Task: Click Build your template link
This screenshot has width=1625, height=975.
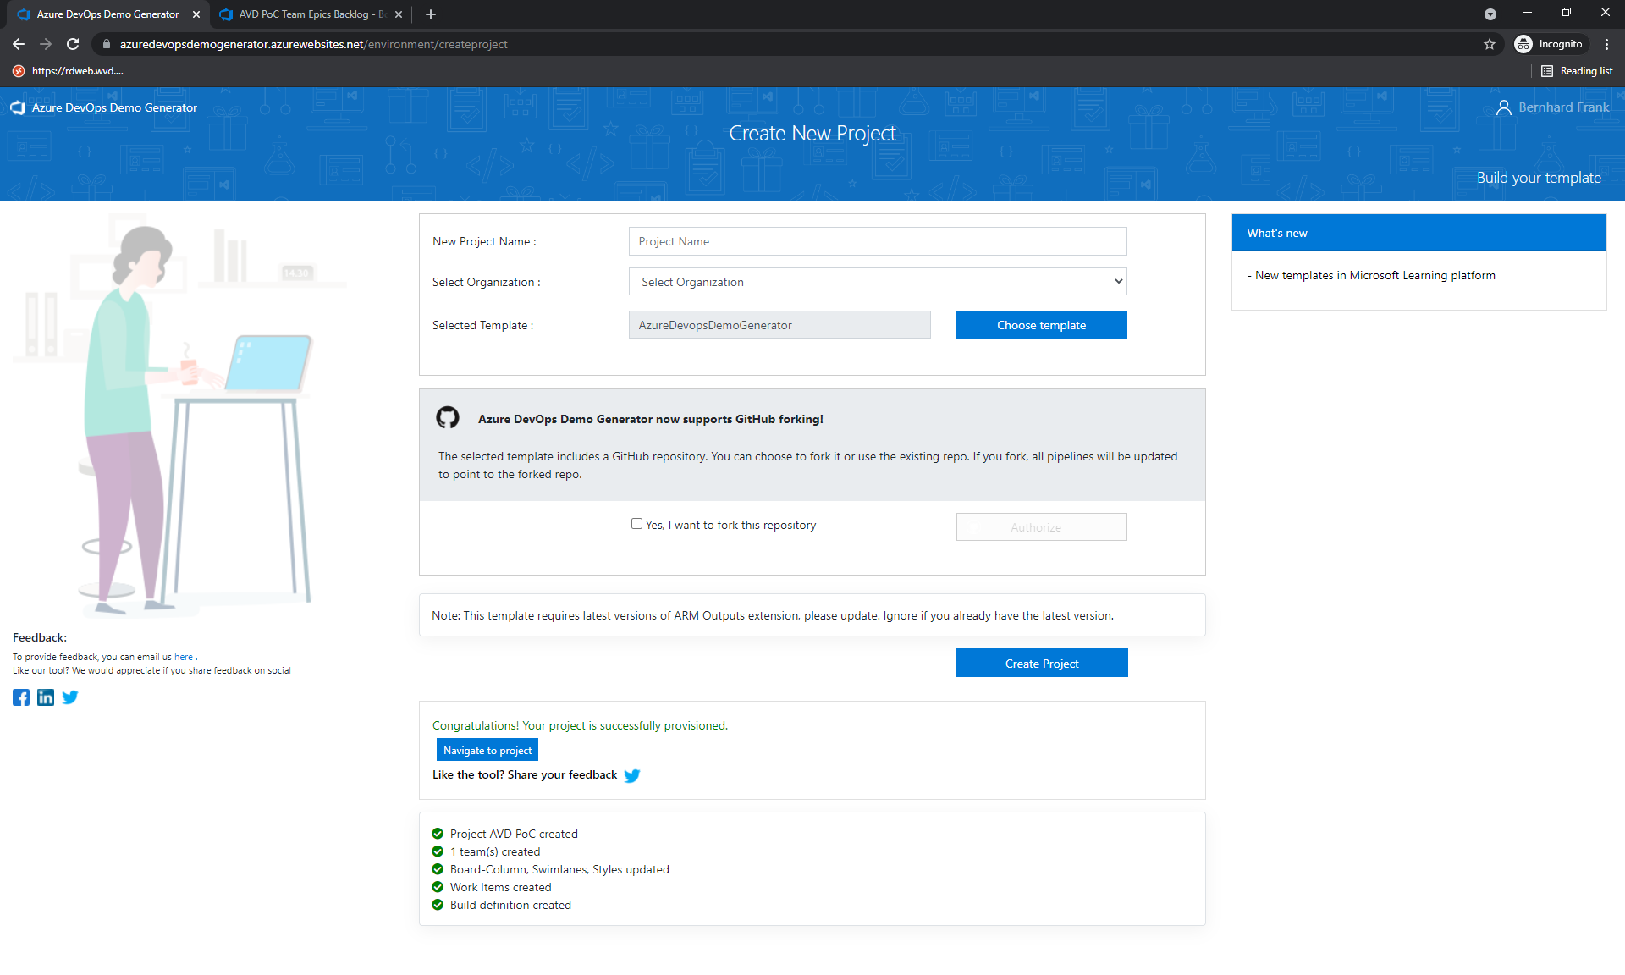Action: pyautogui.click(x=1539, y=178)
